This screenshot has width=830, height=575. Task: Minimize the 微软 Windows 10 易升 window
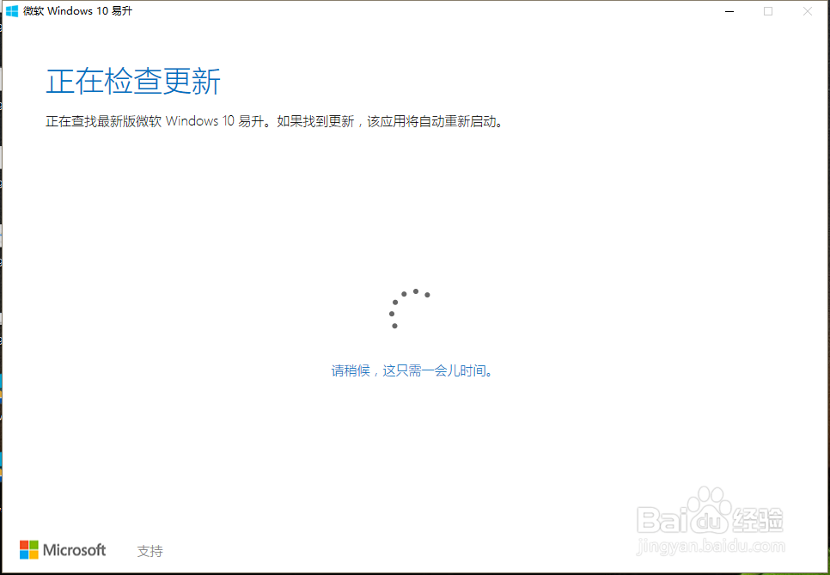coord(729,11)
